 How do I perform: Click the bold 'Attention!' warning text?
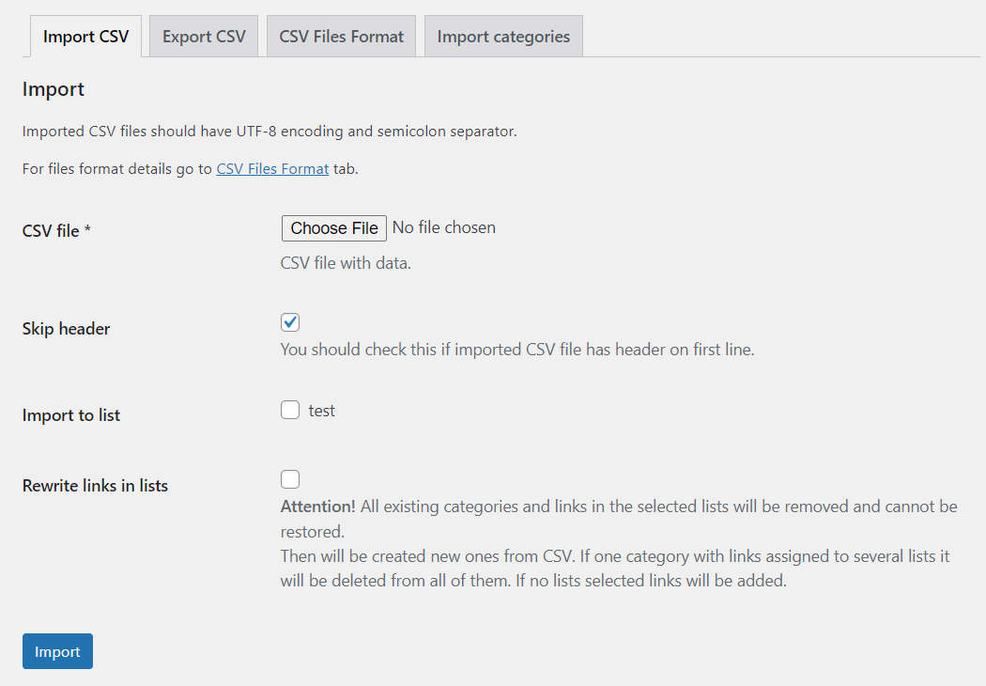317,507
